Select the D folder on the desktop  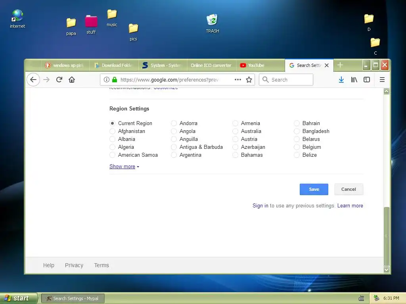coord(369,23)
